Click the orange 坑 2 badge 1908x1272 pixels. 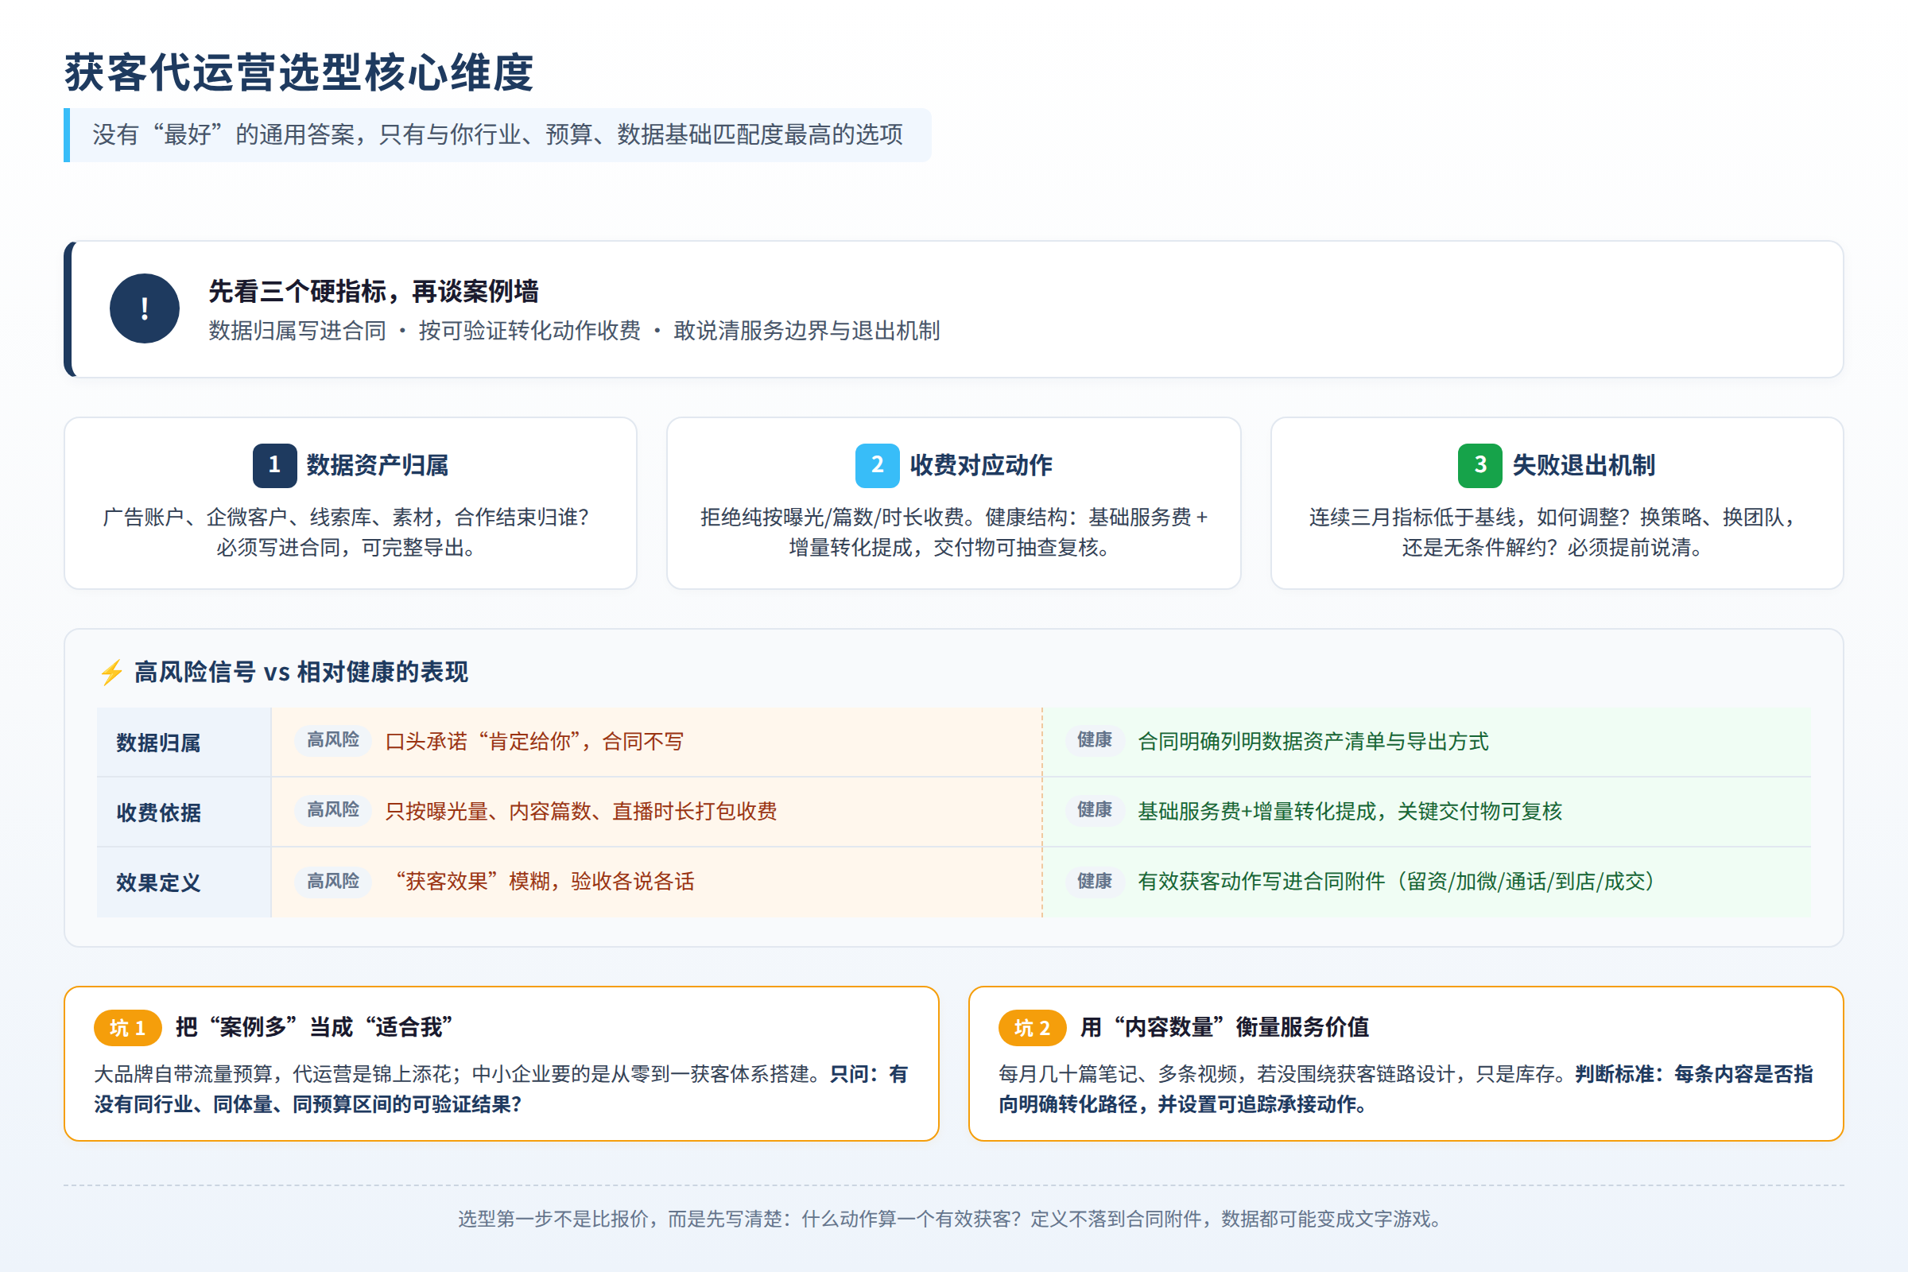pos(1032,1028)
